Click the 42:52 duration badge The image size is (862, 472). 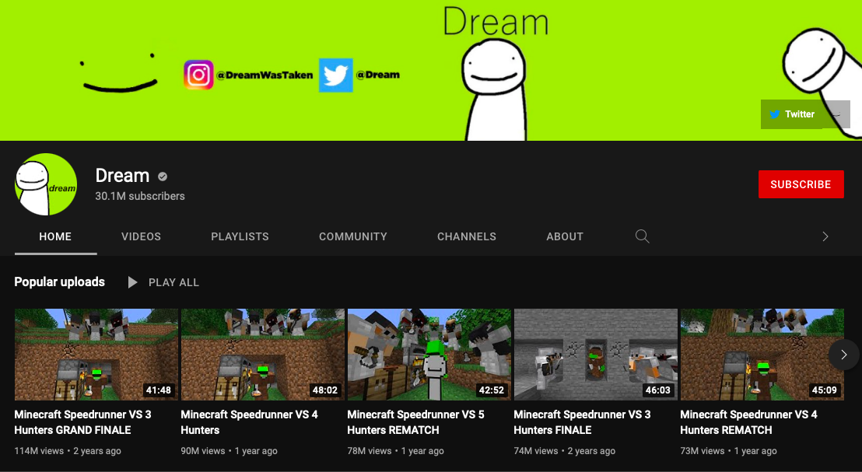(x=492, y=390)
